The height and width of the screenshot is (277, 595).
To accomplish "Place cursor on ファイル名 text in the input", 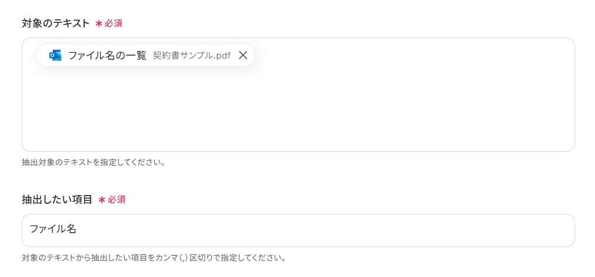I will coord(53,229).
